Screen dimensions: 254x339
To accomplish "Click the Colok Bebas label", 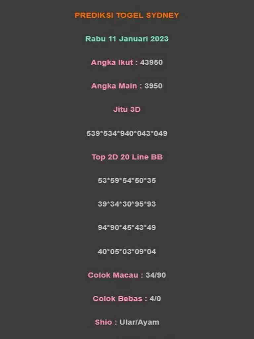I will point(117,299).
